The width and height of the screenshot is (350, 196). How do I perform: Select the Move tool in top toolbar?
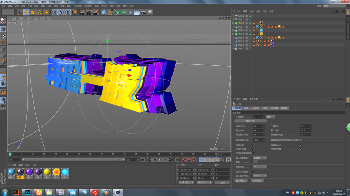26,12
